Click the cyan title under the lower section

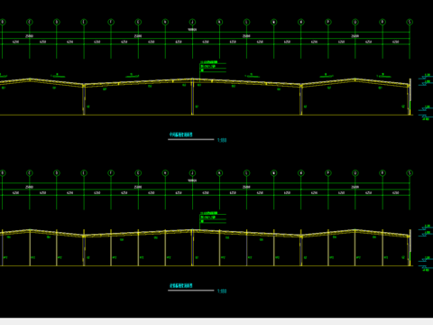(180, 286)
